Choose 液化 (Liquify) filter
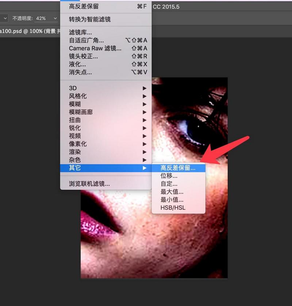The height and width of the screenshot is (306, 292). pos(73,64)
